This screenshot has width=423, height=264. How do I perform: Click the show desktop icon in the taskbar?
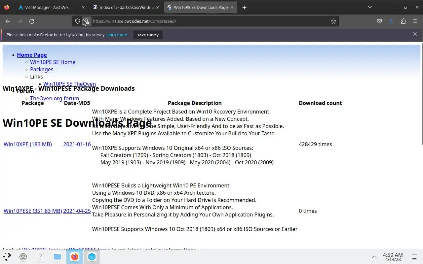[x=414, y=256]
